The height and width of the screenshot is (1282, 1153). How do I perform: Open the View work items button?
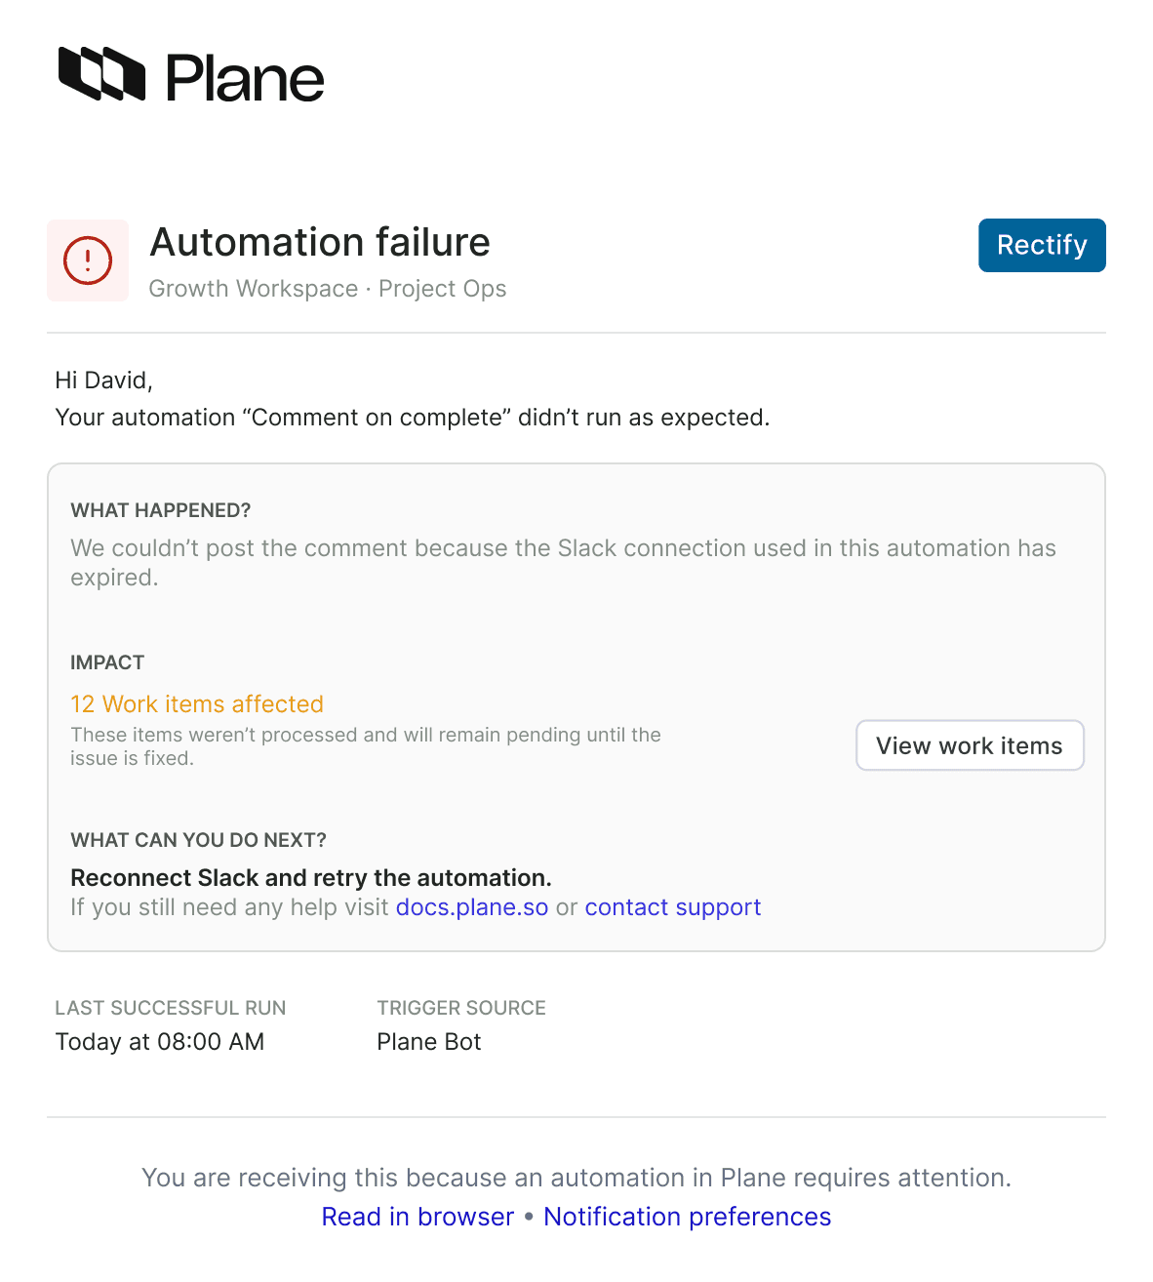[970, 745]
